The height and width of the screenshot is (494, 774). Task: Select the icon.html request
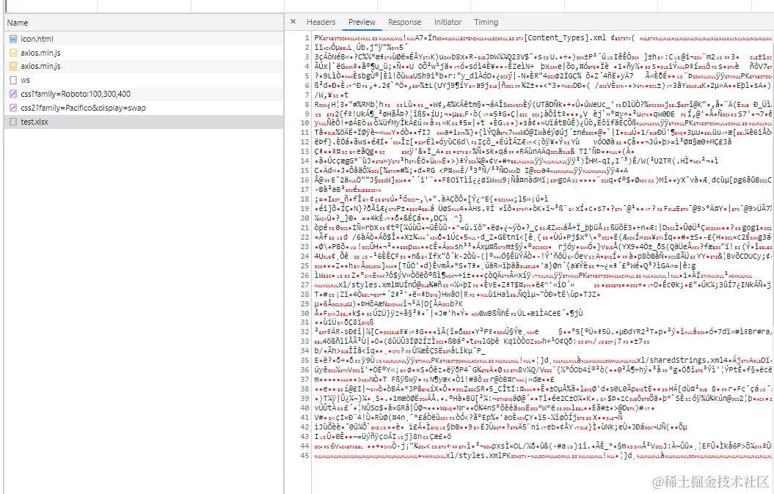(x=144, y=38)
